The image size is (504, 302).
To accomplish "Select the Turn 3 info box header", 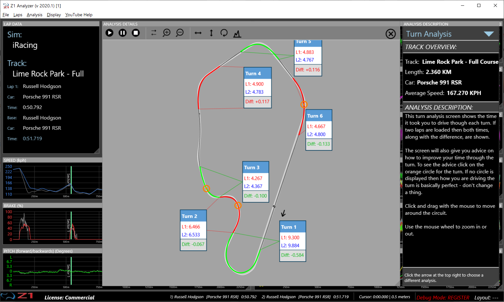I will 256,167.
